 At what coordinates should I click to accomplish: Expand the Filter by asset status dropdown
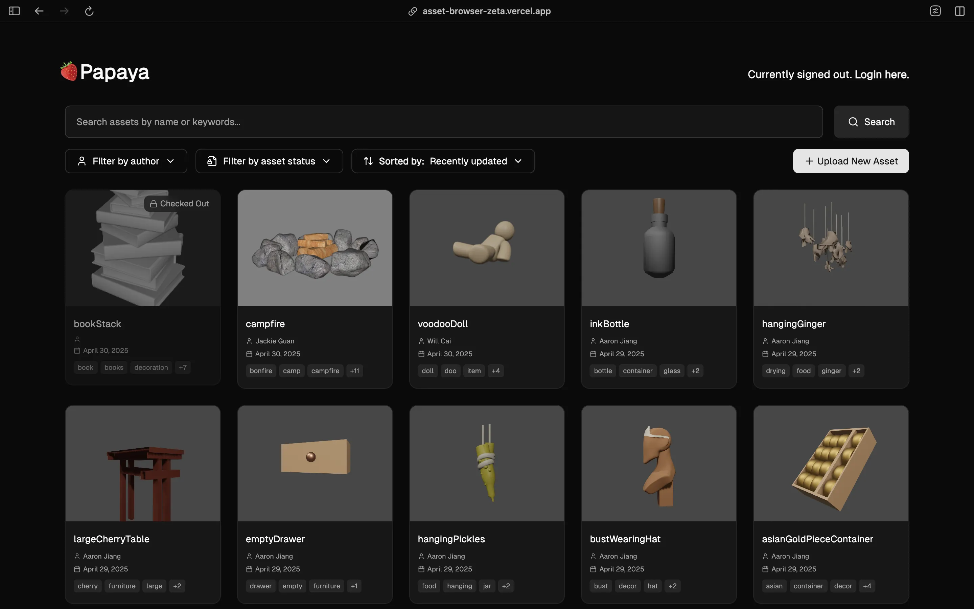269,161
